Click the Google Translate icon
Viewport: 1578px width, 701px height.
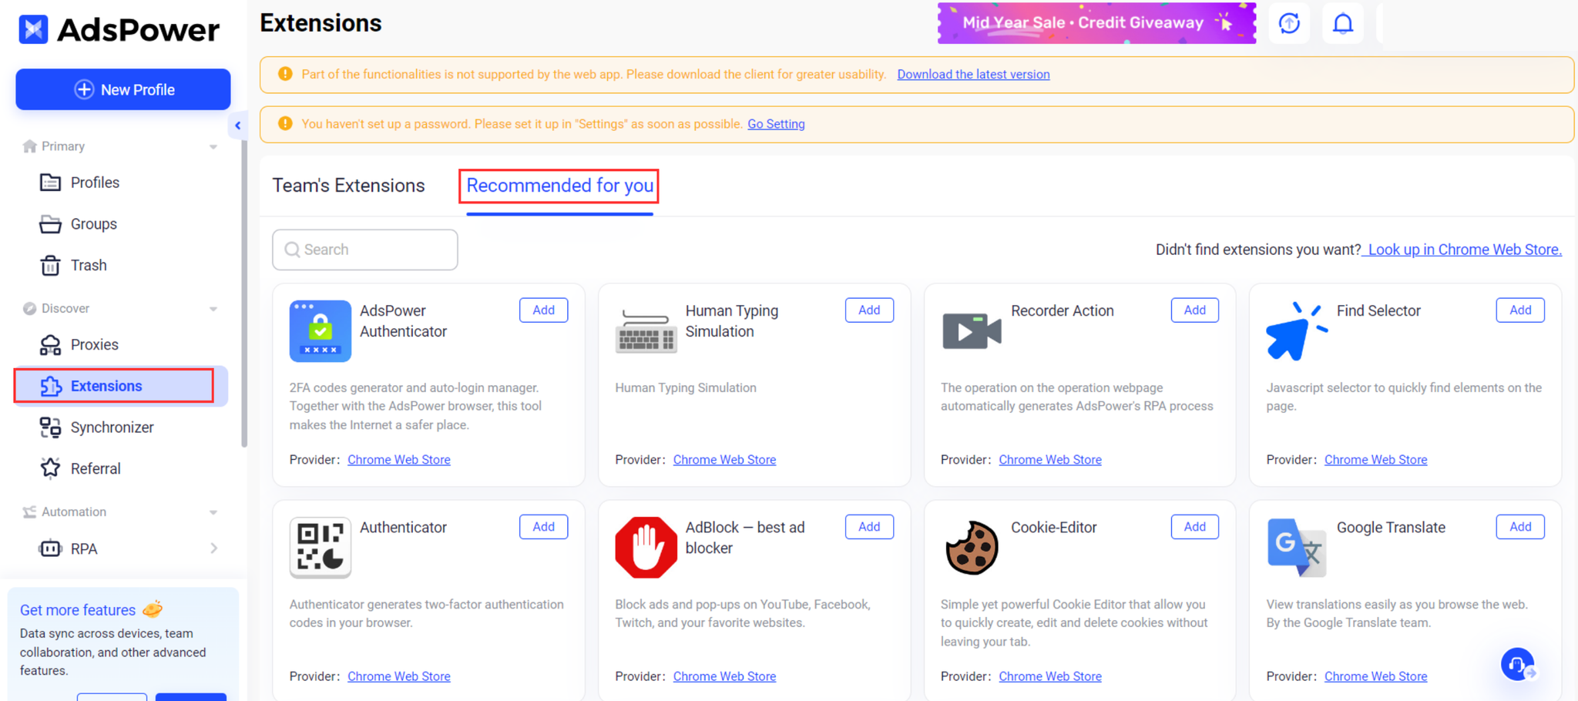1297,548
